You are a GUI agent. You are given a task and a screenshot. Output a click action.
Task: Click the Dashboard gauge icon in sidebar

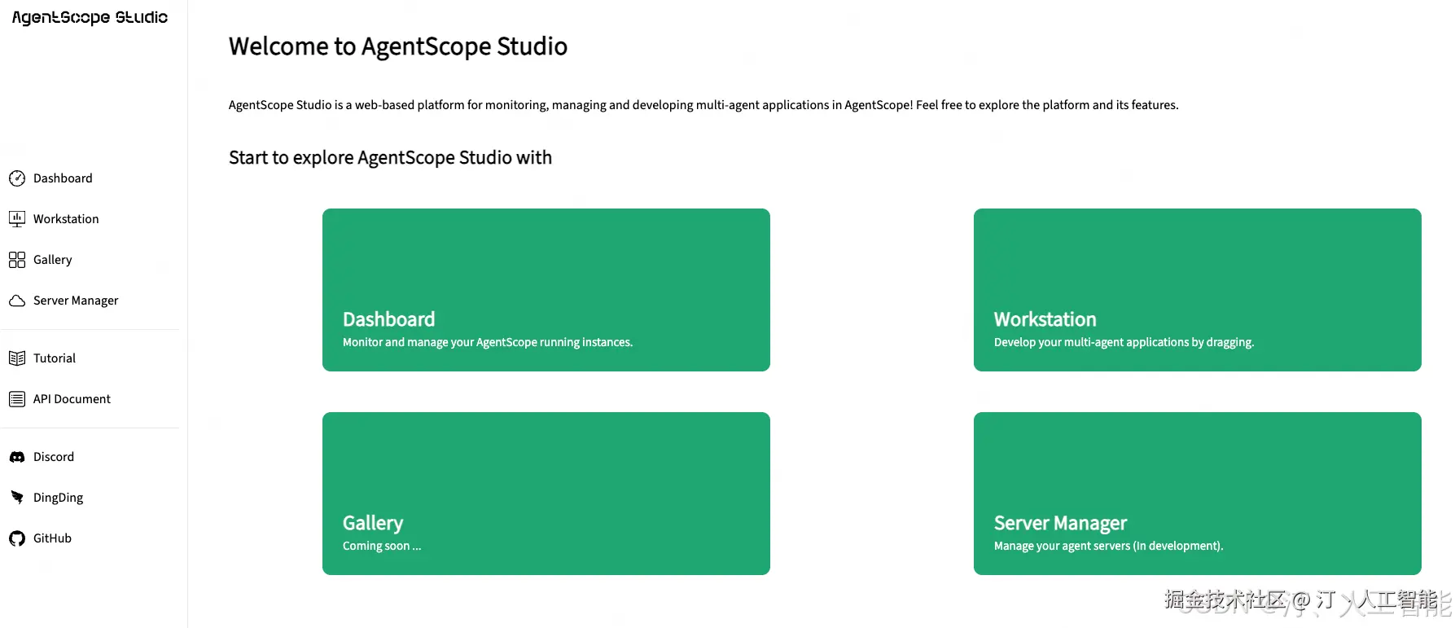point(17,178)
